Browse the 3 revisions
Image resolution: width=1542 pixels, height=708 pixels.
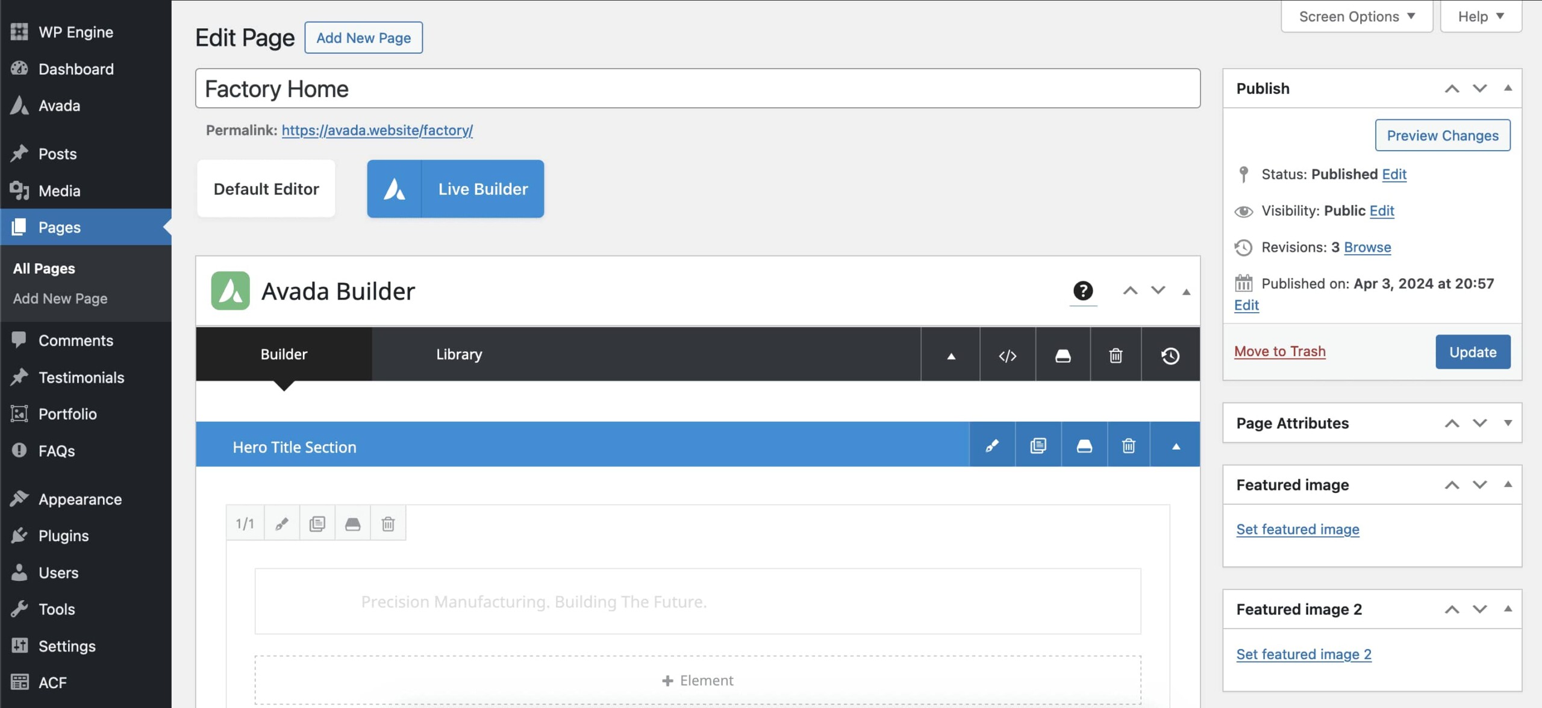point(1367,247)
